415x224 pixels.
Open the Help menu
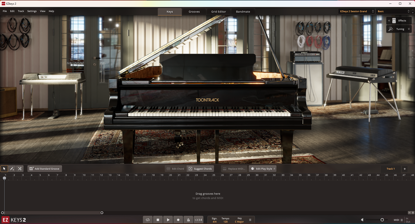point(51,11)
